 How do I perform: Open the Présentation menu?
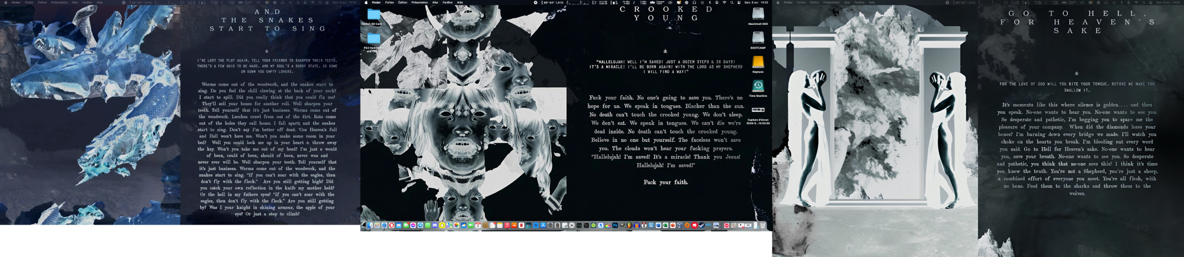pos(420,2)
